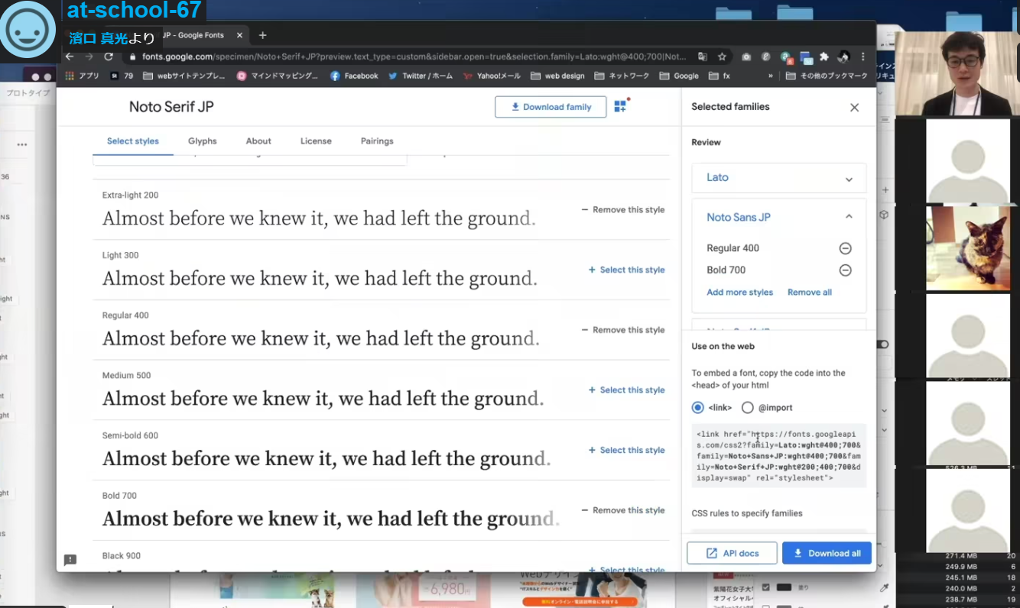
Task: Click the feedback icon at page bottom left
Action: pos(70,560)
